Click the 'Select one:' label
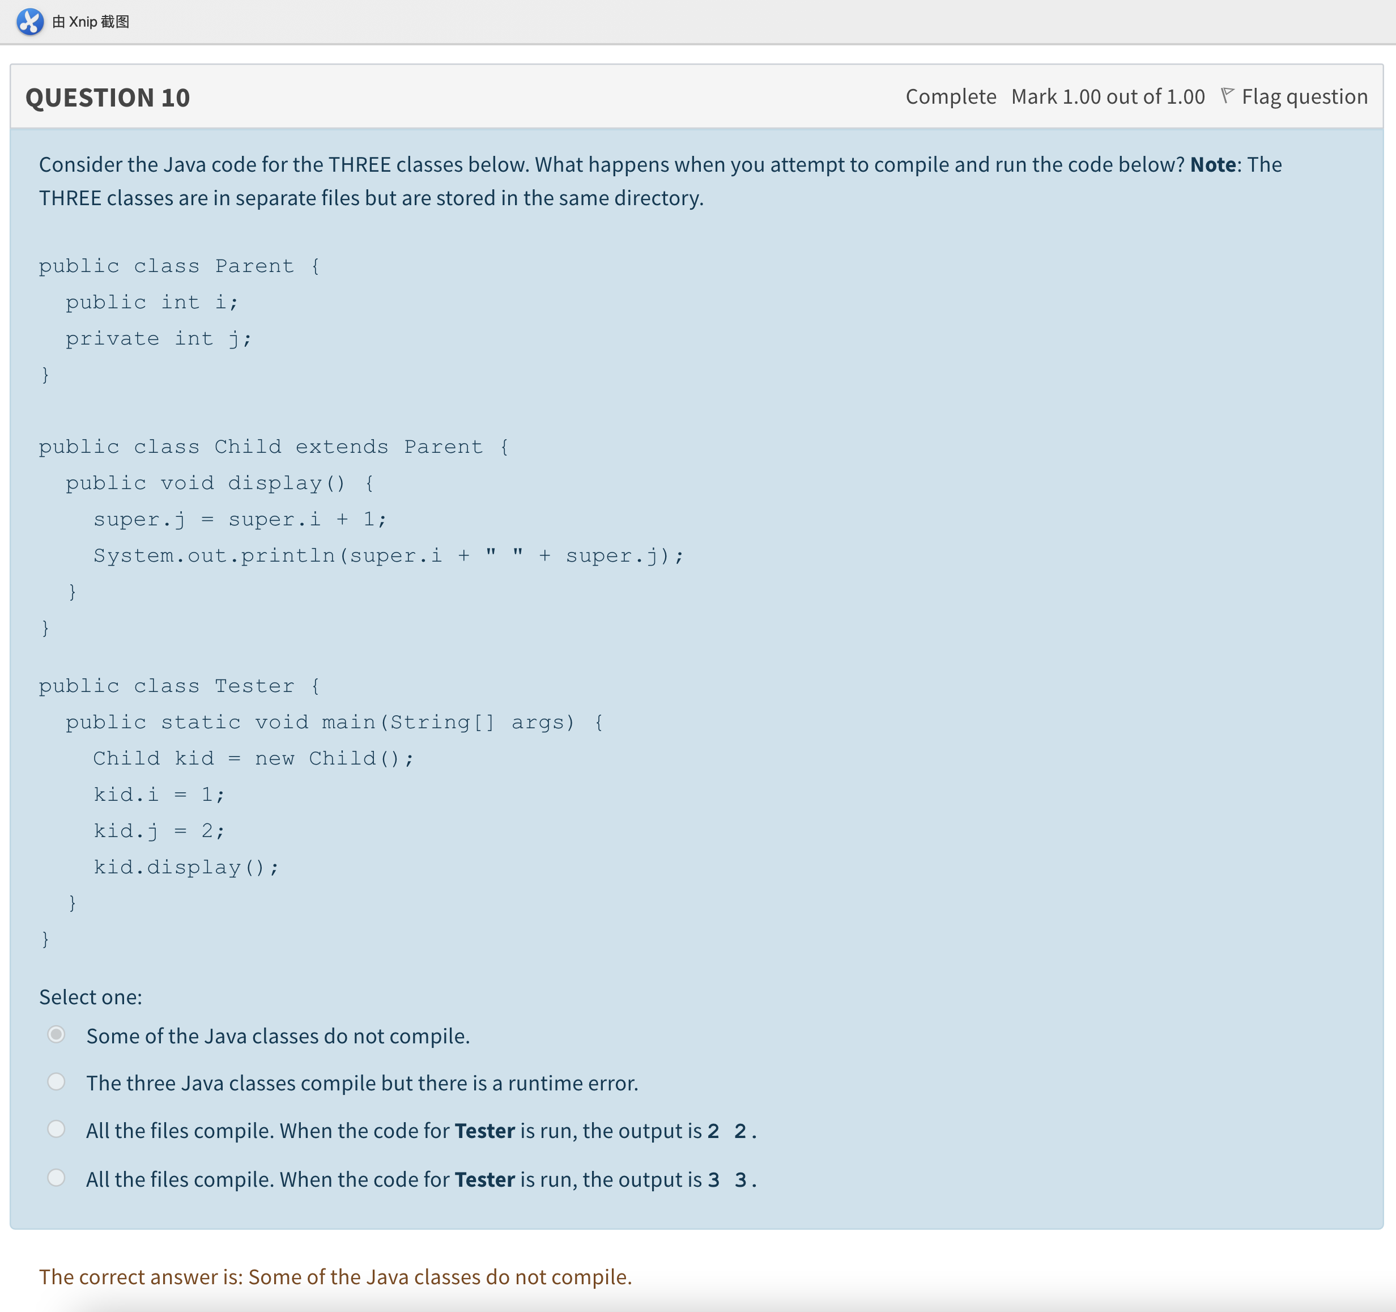The width and height of the screenshot is (1396, 1312). click(x=91, y=997)
